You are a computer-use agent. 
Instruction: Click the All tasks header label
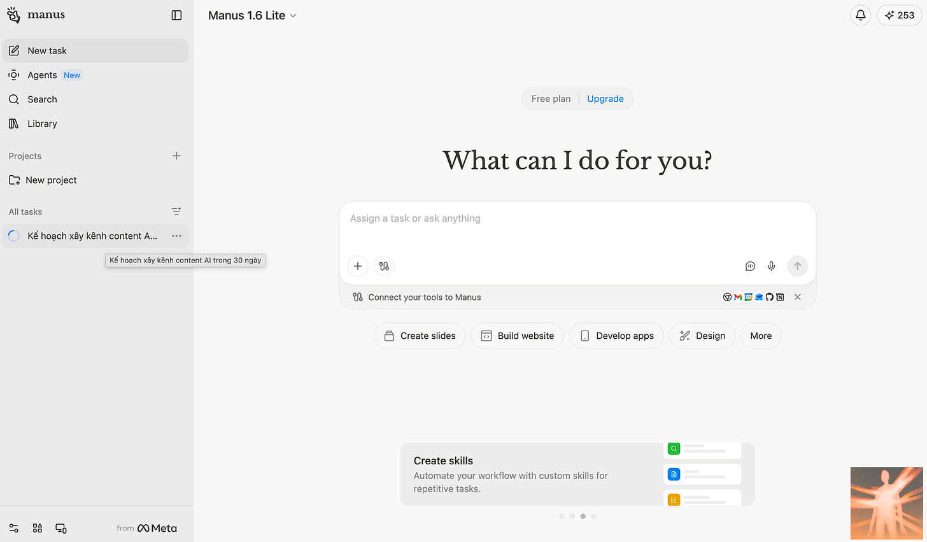pos(25,212)
